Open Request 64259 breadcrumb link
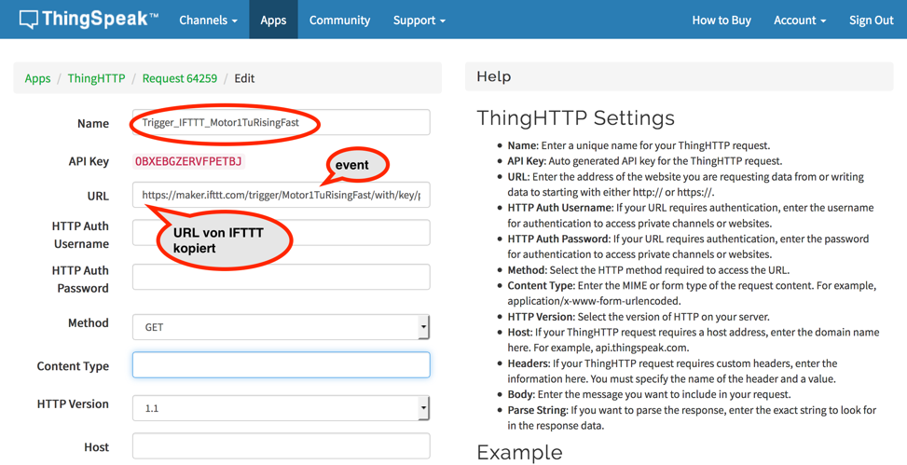This screenshot has height=465, width=907. [179, 78]
